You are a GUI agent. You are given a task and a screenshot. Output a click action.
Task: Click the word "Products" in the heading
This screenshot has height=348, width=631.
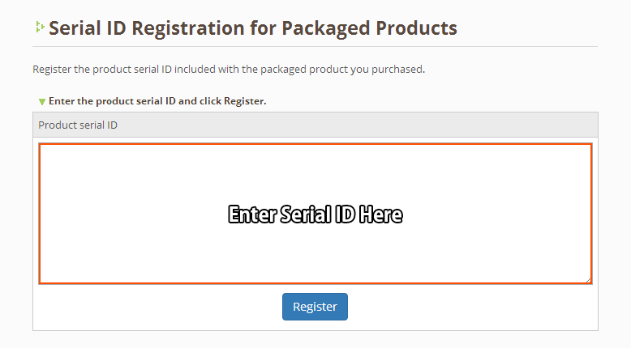(x=417, y=28)
